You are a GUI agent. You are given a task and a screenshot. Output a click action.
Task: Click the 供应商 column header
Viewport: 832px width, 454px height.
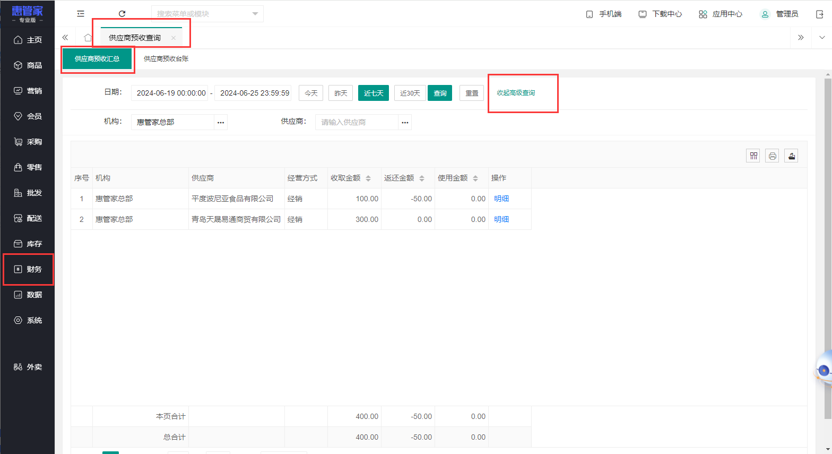pos(237,178)
